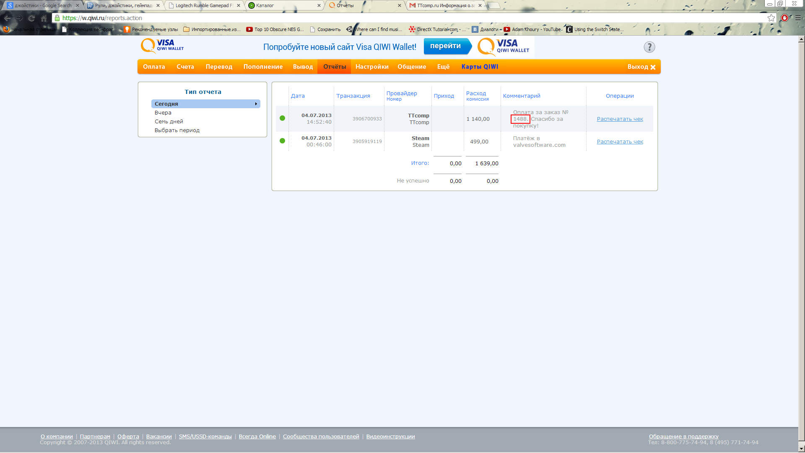Click the browser back arrow
This screenshot has width=805, height=453.
pyautogui.click(x=8, y=18)
